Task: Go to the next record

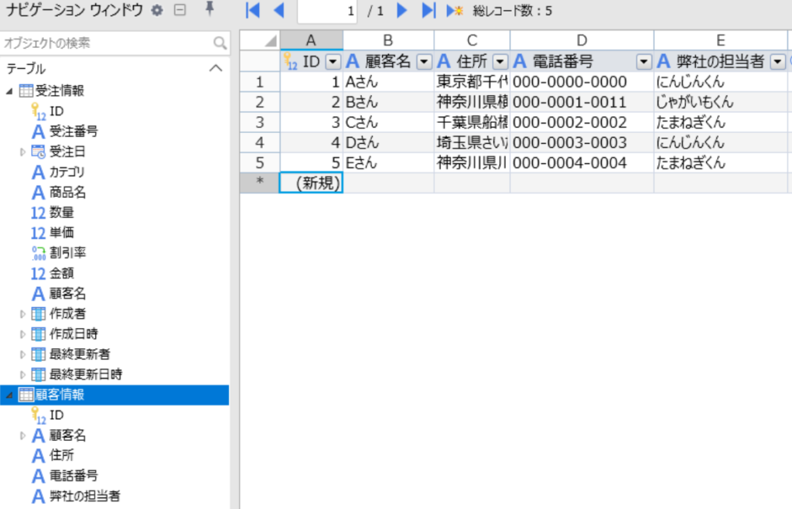Action: (401, 10)
